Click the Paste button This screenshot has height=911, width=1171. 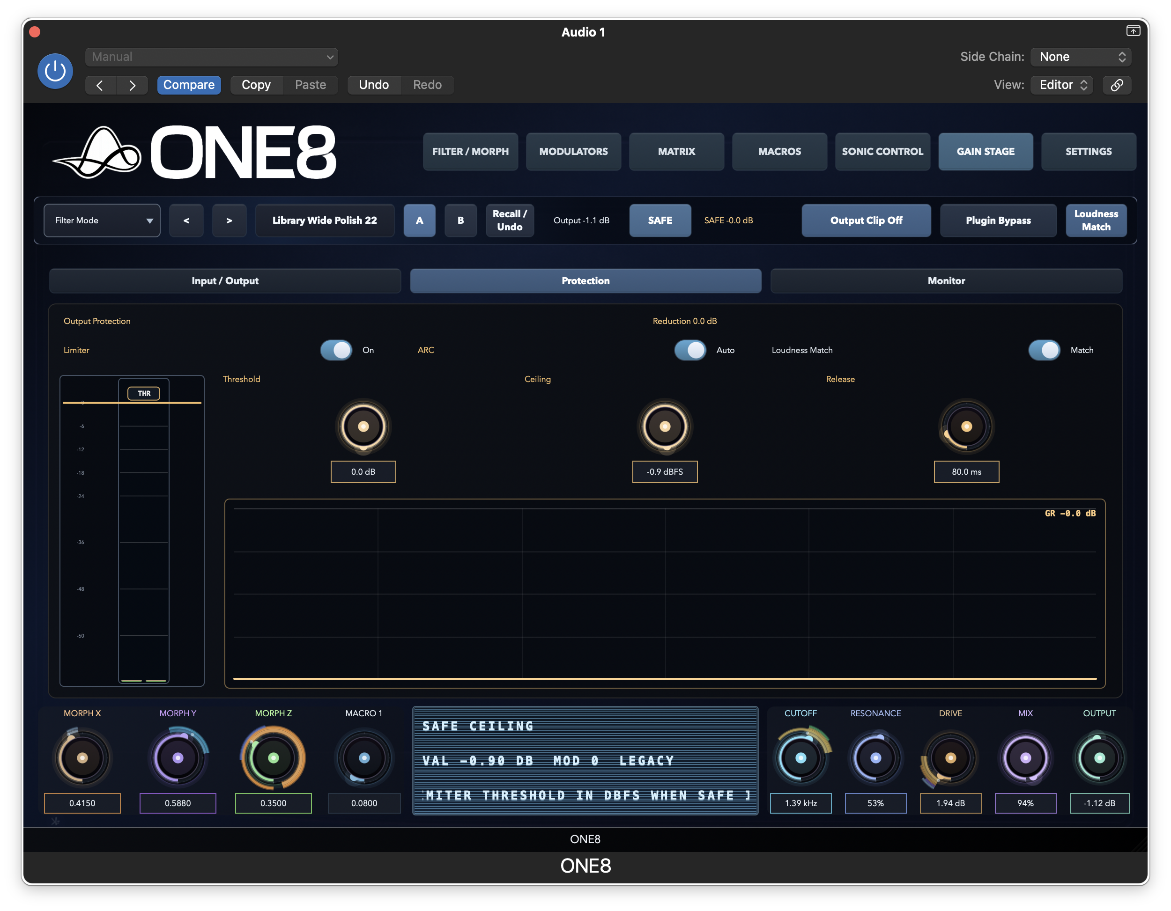coord(311,85)
